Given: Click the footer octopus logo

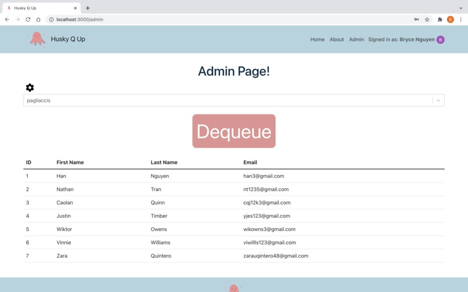Looking at the screenshot, I should (x=233, y=288).
